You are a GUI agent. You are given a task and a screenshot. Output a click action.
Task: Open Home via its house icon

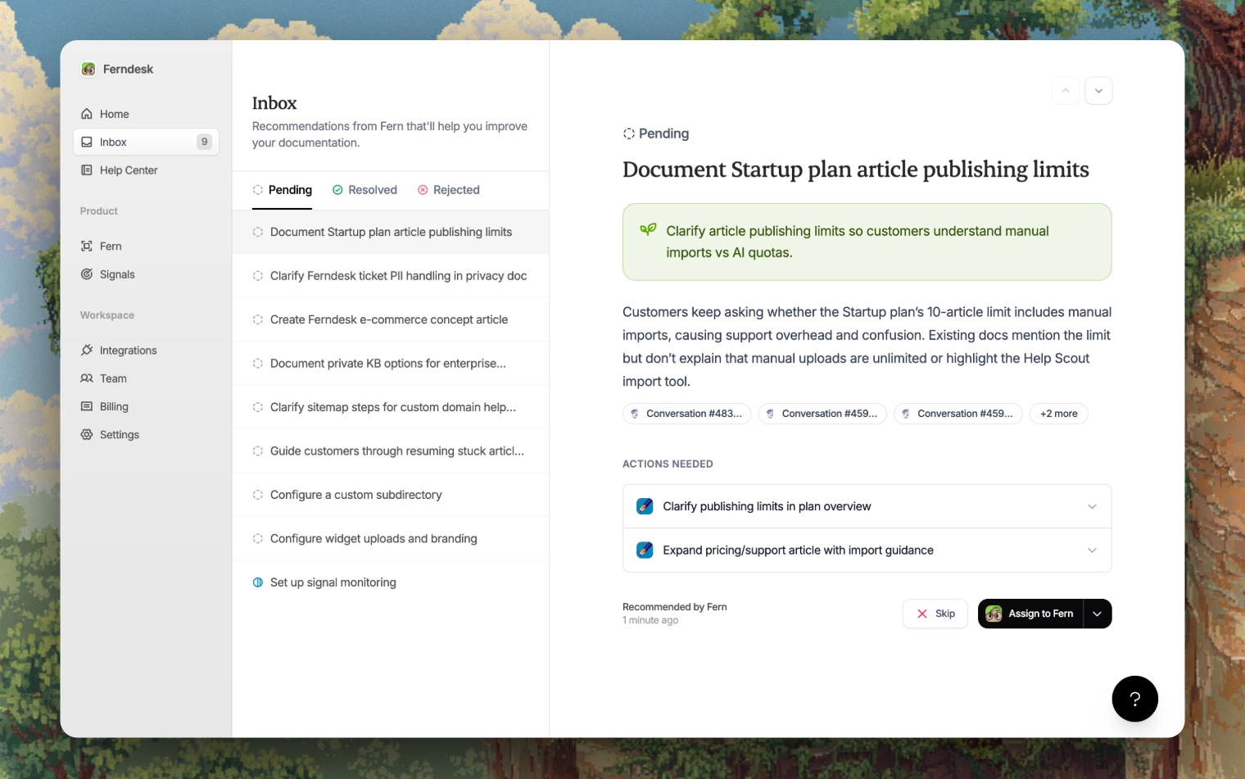(87, 114)
